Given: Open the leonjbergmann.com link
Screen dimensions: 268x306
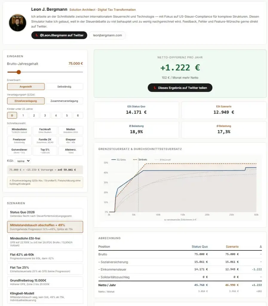Looking at the screenshot, I should [x=108, y=35].
